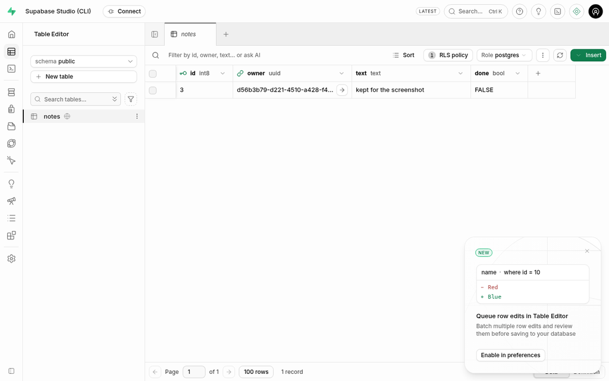Image resolution: width=609 pixels, height=381 pixels.
Task: Open the id column header dropdown
Action: 222,73
